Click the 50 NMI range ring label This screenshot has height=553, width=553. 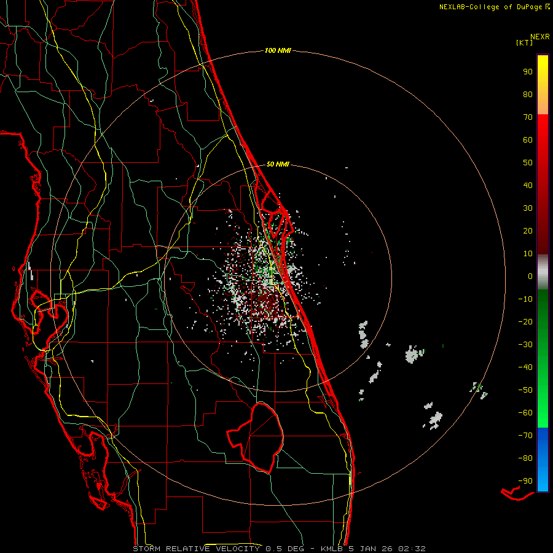pyautogui.click(x=278, y=164)
